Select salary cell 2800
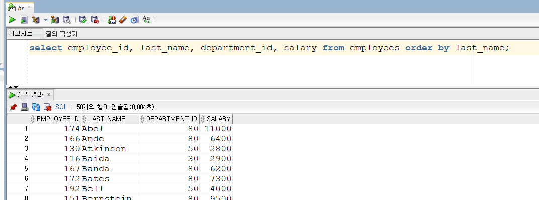Viewport: 539px width, 200px height. pos(216,149)
